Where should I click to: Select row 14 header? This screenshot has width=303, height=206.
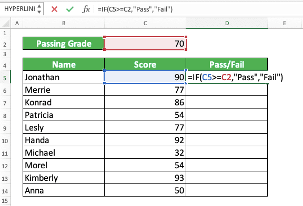pyautogui.click(x=5, y=191)
